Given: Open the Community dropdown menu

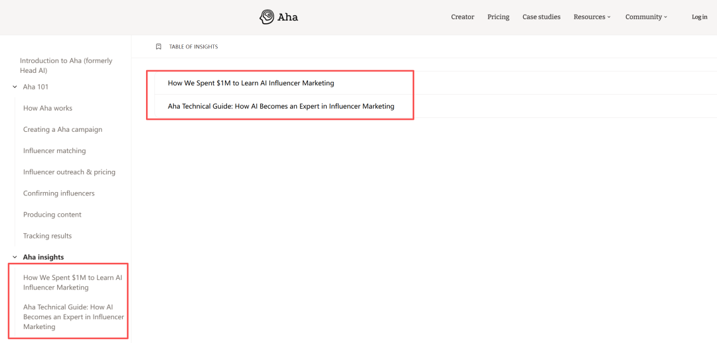Looking at the screenshot, I should (x=646, y=17).
